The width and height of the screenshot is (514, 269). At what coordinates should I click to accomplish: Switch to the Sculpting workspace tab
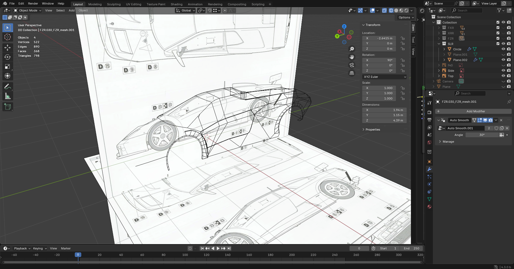coord(114,4)
